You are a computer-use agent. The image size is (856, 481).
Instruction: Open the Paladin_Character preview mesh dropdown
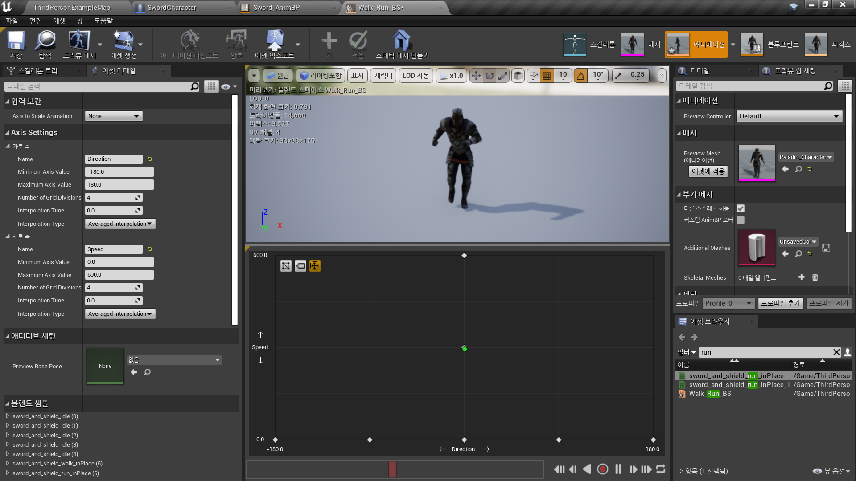[805, 157]
